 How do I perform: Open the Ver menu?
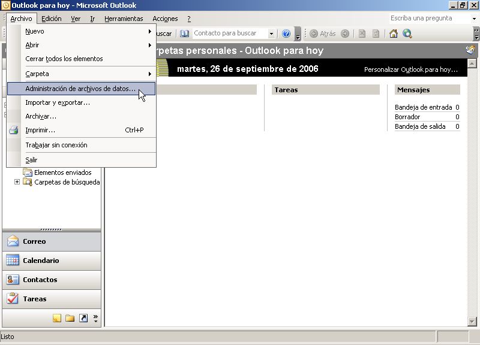click(76, 19)
